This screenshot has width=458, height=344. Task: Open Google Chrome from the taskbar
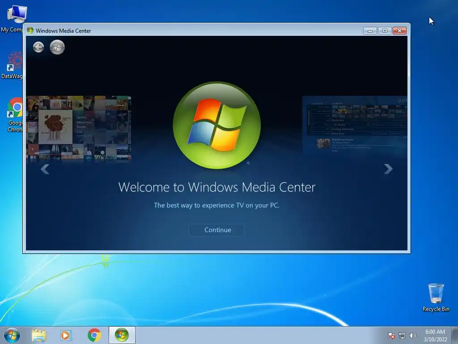tap(94, 335)
